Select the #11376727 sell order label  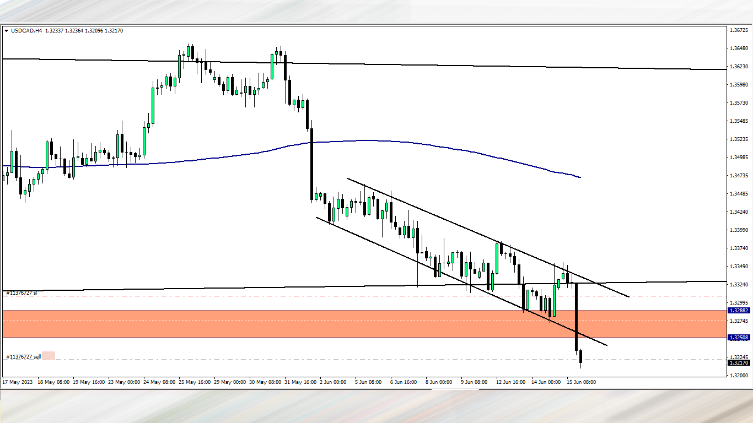(x=23, y=357)
